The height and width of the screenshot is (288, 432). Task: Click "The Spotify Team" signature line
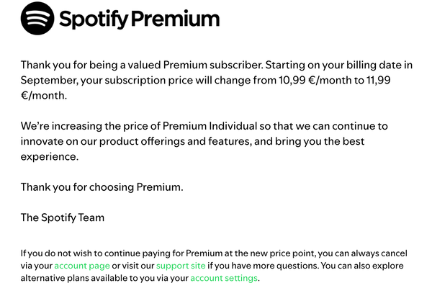click(63, 218)
